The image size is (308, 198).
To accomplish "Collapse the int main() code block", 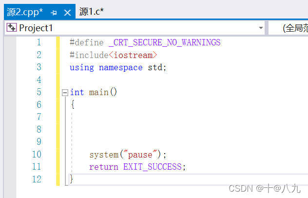I will (65, 92).
